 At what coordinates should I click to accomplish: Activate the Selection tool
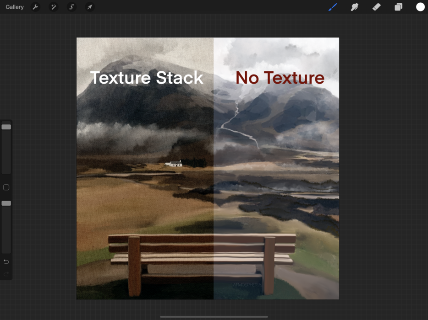(x=71, y=7)
